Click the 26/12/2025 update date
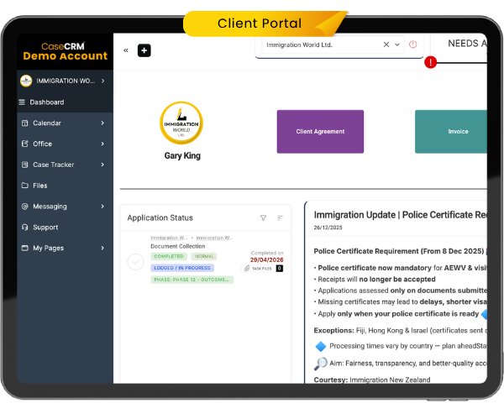The height and width of the screenshot is (403, 504). click(328, 228)
